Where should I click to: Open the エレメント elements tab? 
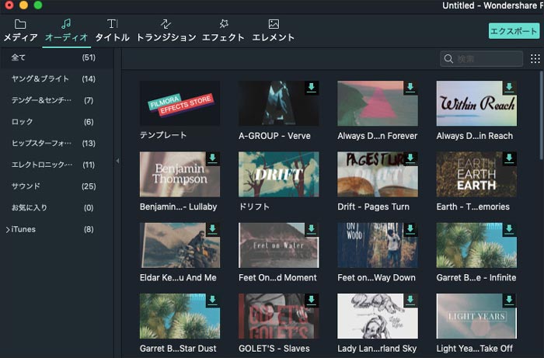(274, 30)
